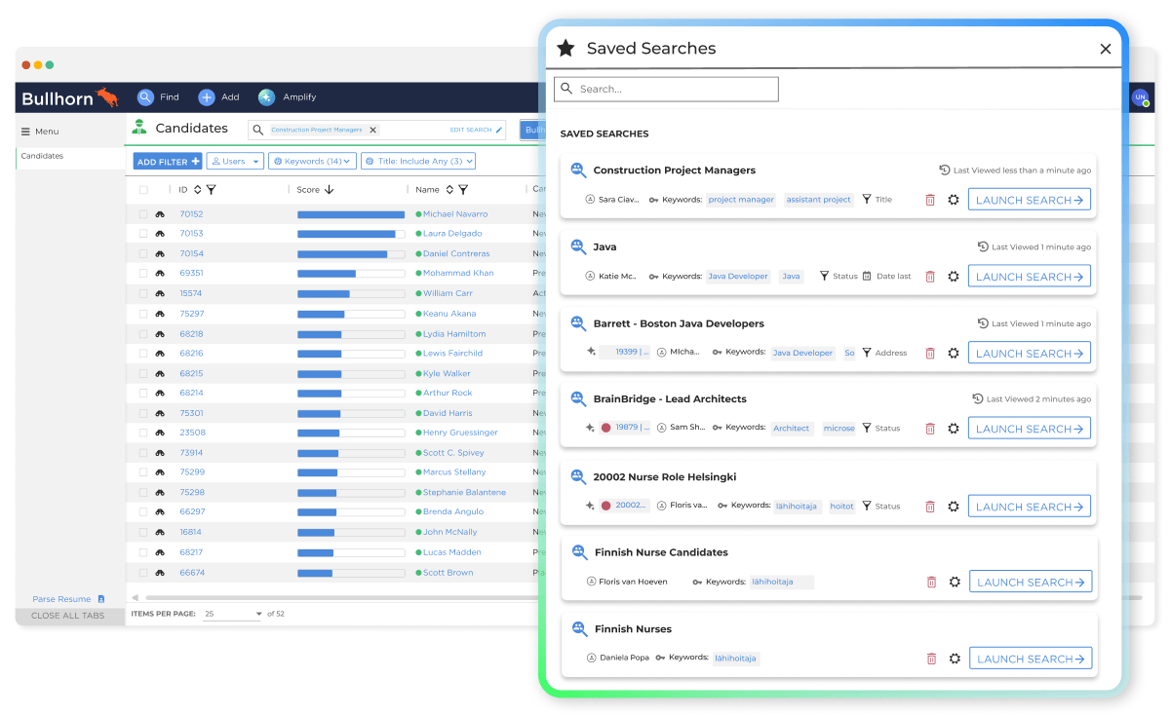Check the row checkbox for candidate 15574
Viewport: 1170px width, 716px height.
[x=143, y=293]
